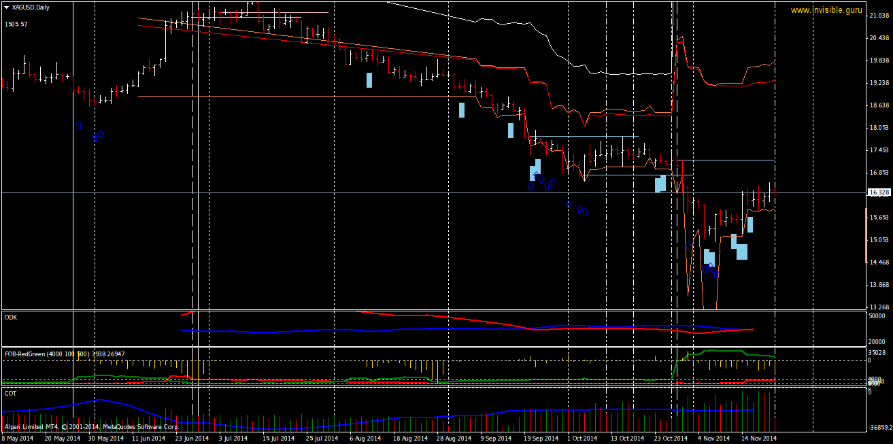Click the 14.468 price scale label
893x444 pixels.
879,262
